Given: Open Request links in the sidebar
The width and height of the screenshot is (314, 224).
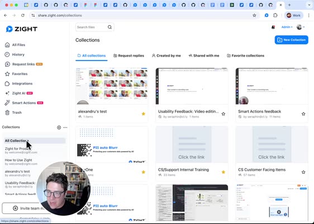Looking at the screenshot, I should (23, 64).
